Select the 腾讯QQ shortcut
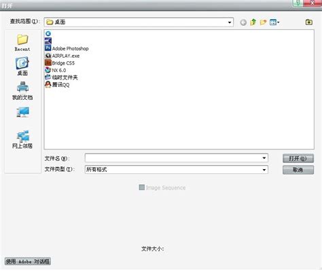This screenshot has height=271, width=322. point(57,85)
